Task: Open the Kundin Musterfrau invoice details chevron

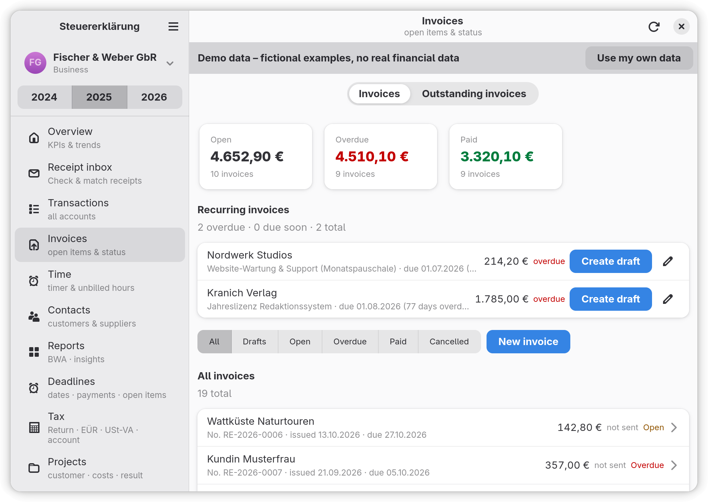Action: (674, 465)
